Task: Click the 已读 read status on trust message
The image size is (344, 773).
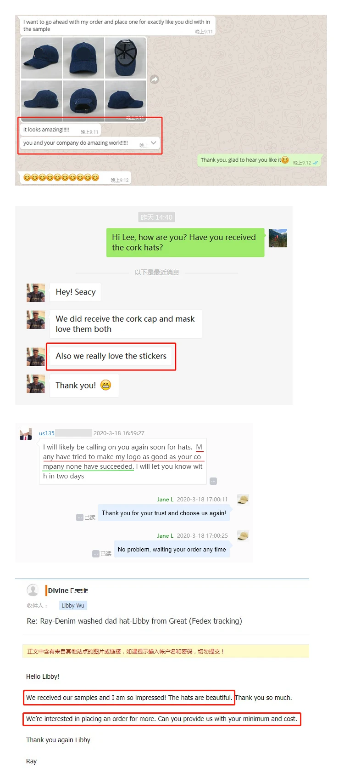Action: pos(86,517)
